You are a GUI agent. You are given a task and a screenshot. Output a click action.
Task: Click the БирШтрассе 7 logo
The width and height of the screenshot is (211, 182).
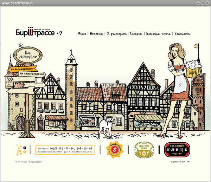(39, 32)
